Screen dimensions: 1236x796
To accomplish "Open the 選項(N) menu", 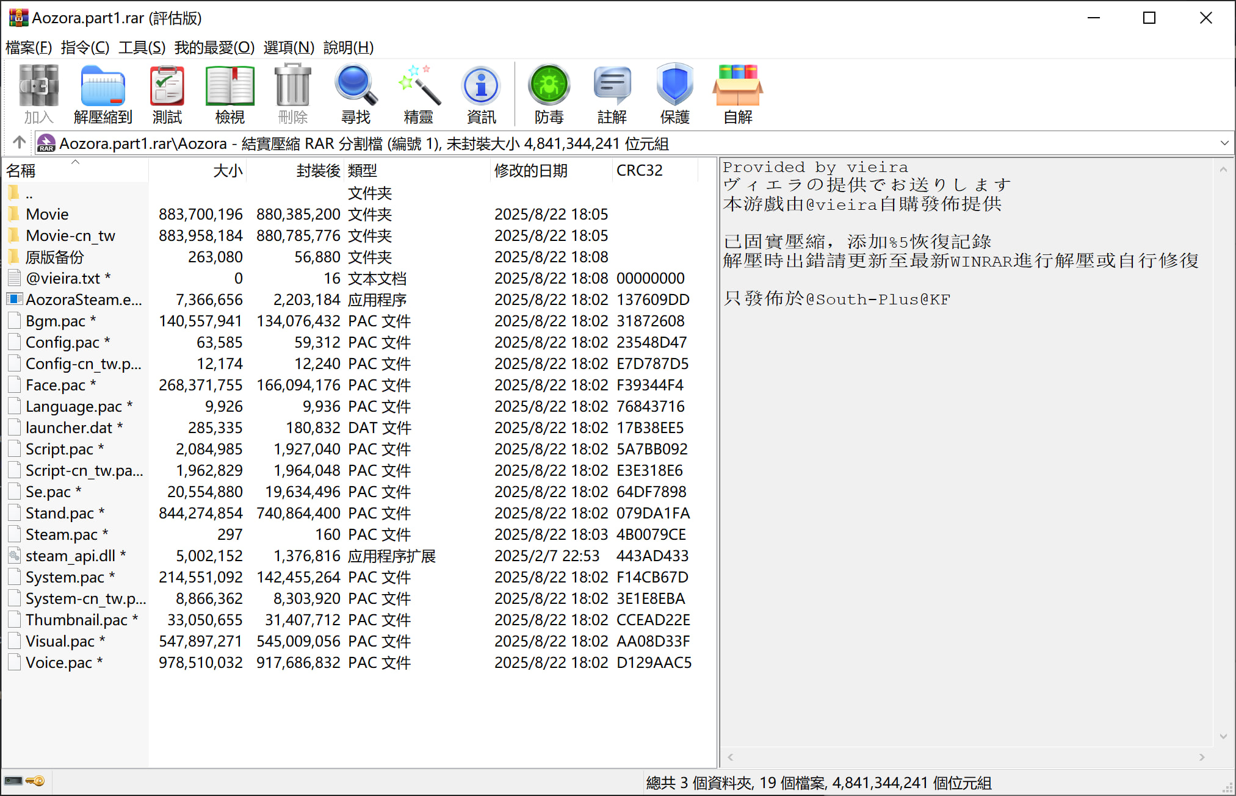I will 289,47.
